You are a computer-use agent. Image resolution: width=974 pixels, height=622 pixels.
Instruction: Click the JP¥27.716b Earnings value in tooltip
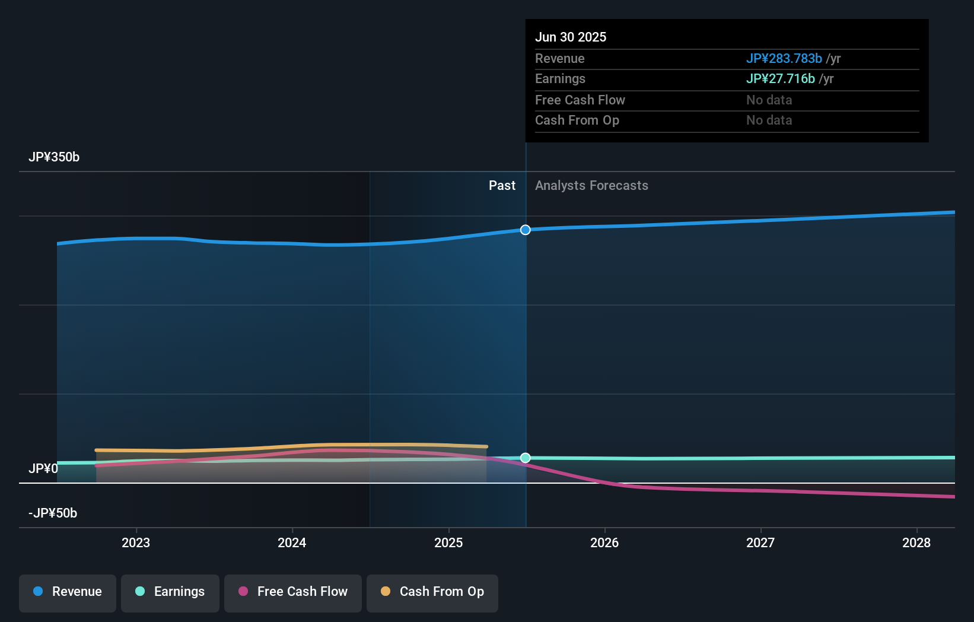[x=781, y=78]
